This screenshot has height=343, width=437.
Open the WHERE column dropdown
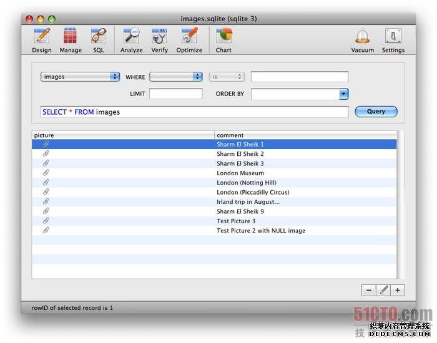pyautogui.click(x=176, y=77)
